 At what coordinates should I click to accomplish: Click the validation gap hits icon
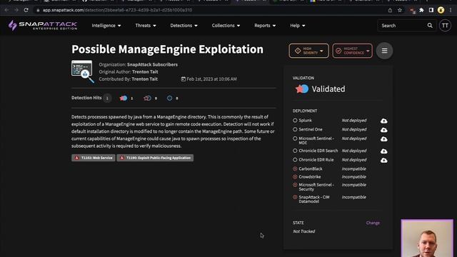point(147,99)
